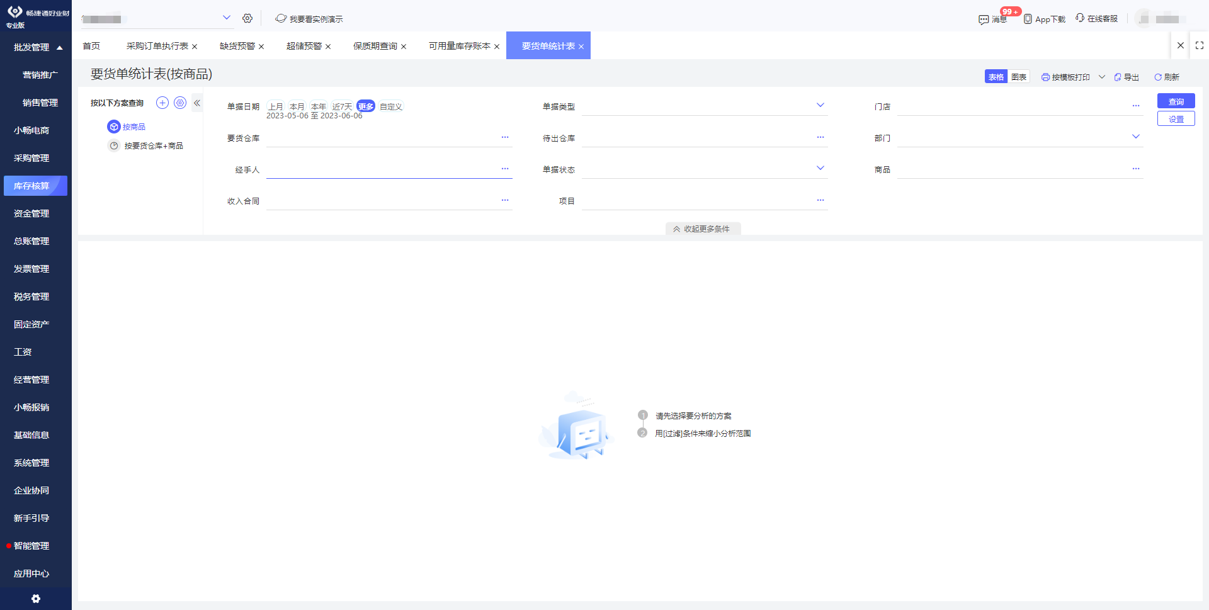Click the sidebar bottom gear icon
1209x610 pixels.
(36, 599)
